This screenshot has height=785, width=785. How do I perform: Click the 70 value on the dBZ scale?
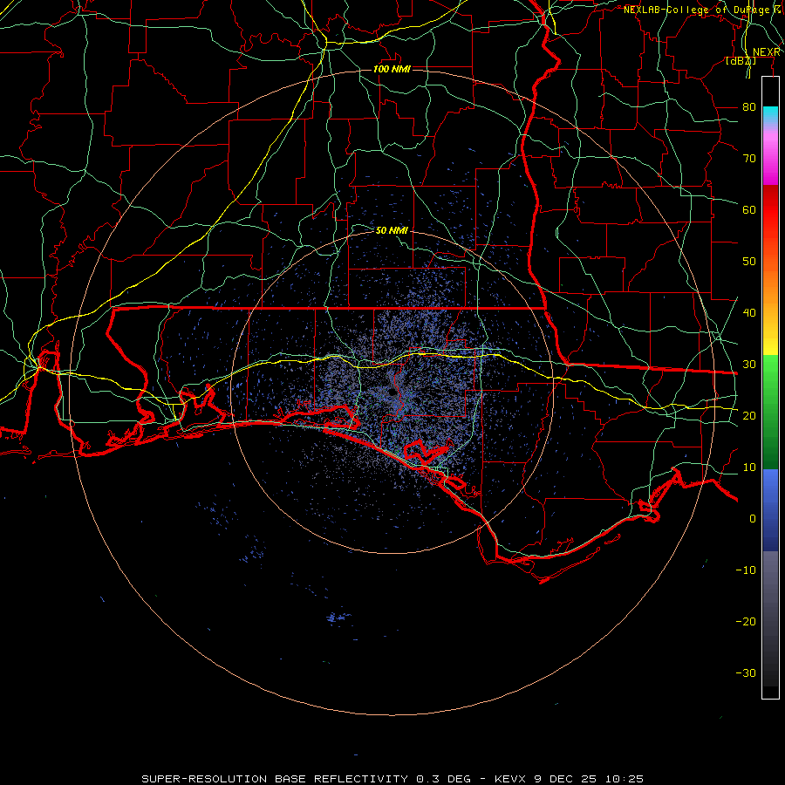749,159
